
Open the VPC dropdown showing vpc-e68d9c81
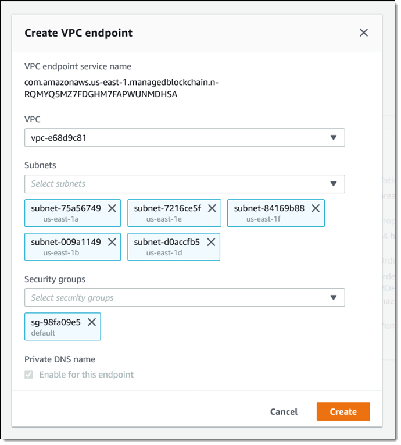pyautogui.click(x=184, y=138)
